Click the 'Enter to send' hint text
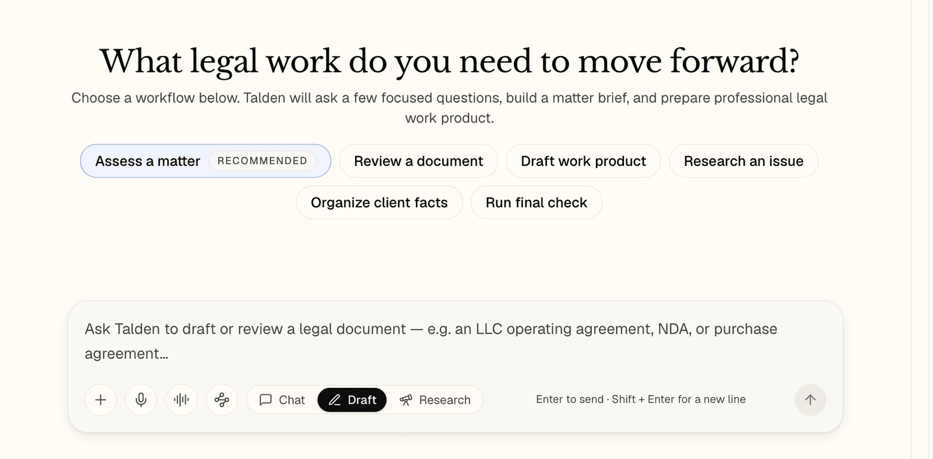 click(x=641, y=400)
